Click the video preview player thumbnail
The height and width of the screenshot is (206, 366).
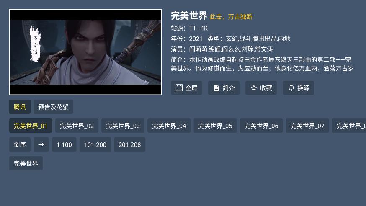coord(85,52)
